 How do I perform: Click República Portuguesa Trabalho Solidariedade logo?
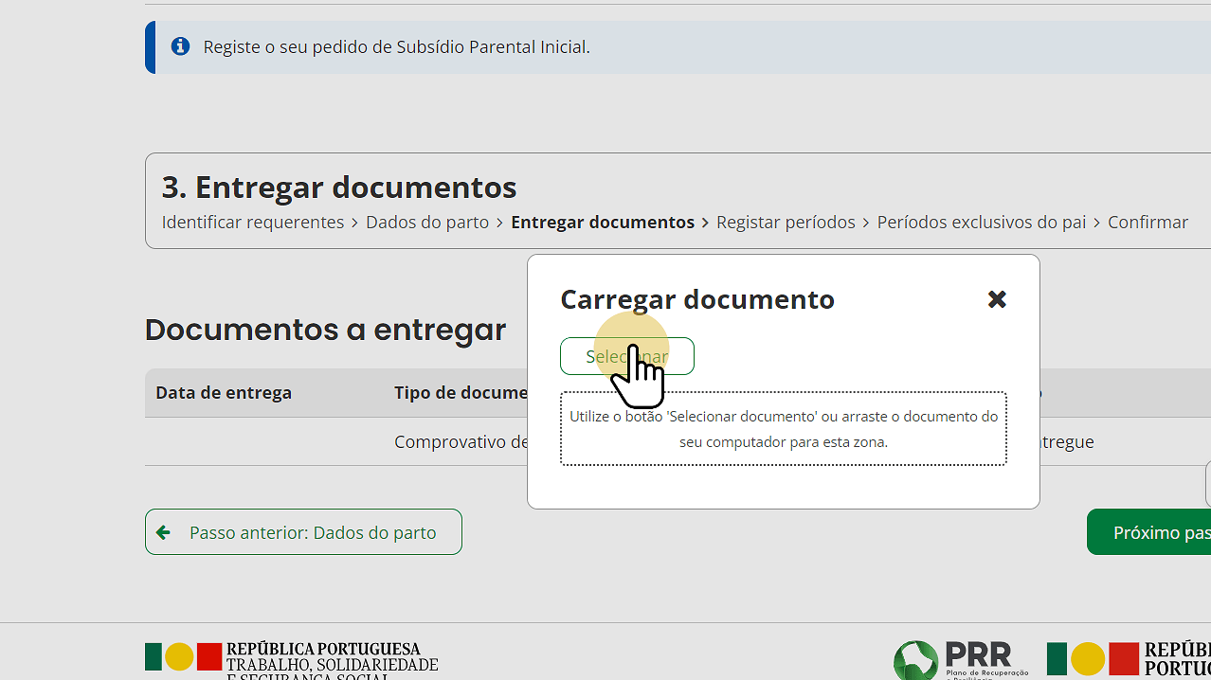coord(292,658)
